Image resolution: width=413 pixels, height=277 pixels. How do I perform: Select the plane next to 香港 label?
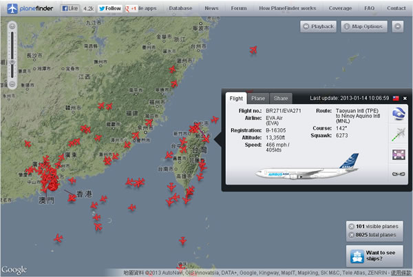72,198
